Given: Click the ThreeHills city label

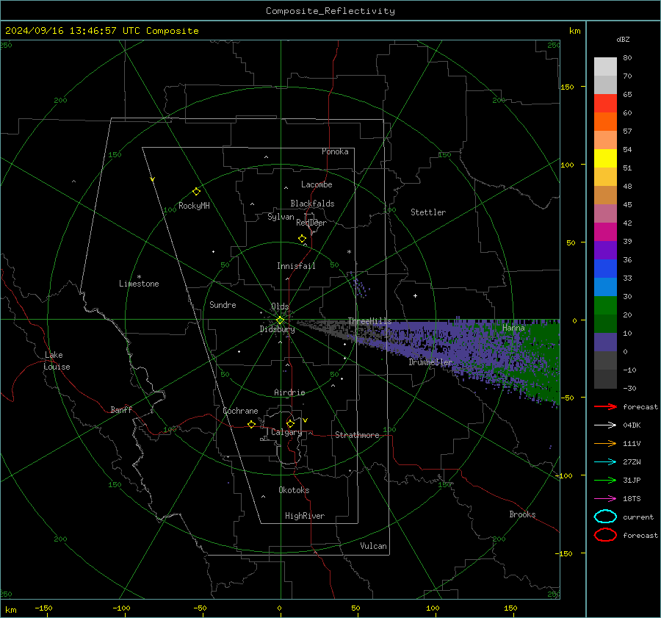Looking at the screenshot, I should point(369,321).
